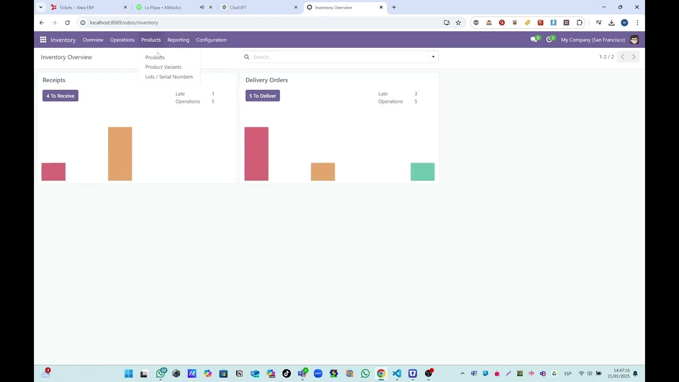679x382 pixels.
Task: Close the ChatGPT tab
Action: 296,7
